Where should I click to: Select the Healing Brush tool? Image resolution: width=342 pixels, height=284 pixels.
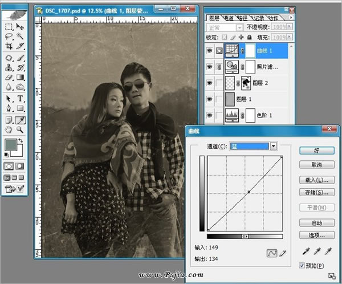pyautogui.click(x=9, y=58)
